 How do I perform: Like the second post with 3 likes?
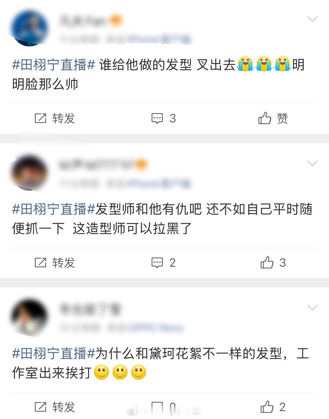click(x=273, y=262)
